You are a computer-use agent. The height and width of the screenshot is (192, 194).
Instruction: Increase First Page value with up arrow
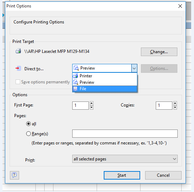click(92, 103)
